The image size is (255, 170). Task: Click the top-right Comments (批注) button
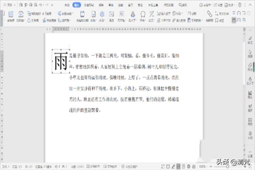[229, 5]
